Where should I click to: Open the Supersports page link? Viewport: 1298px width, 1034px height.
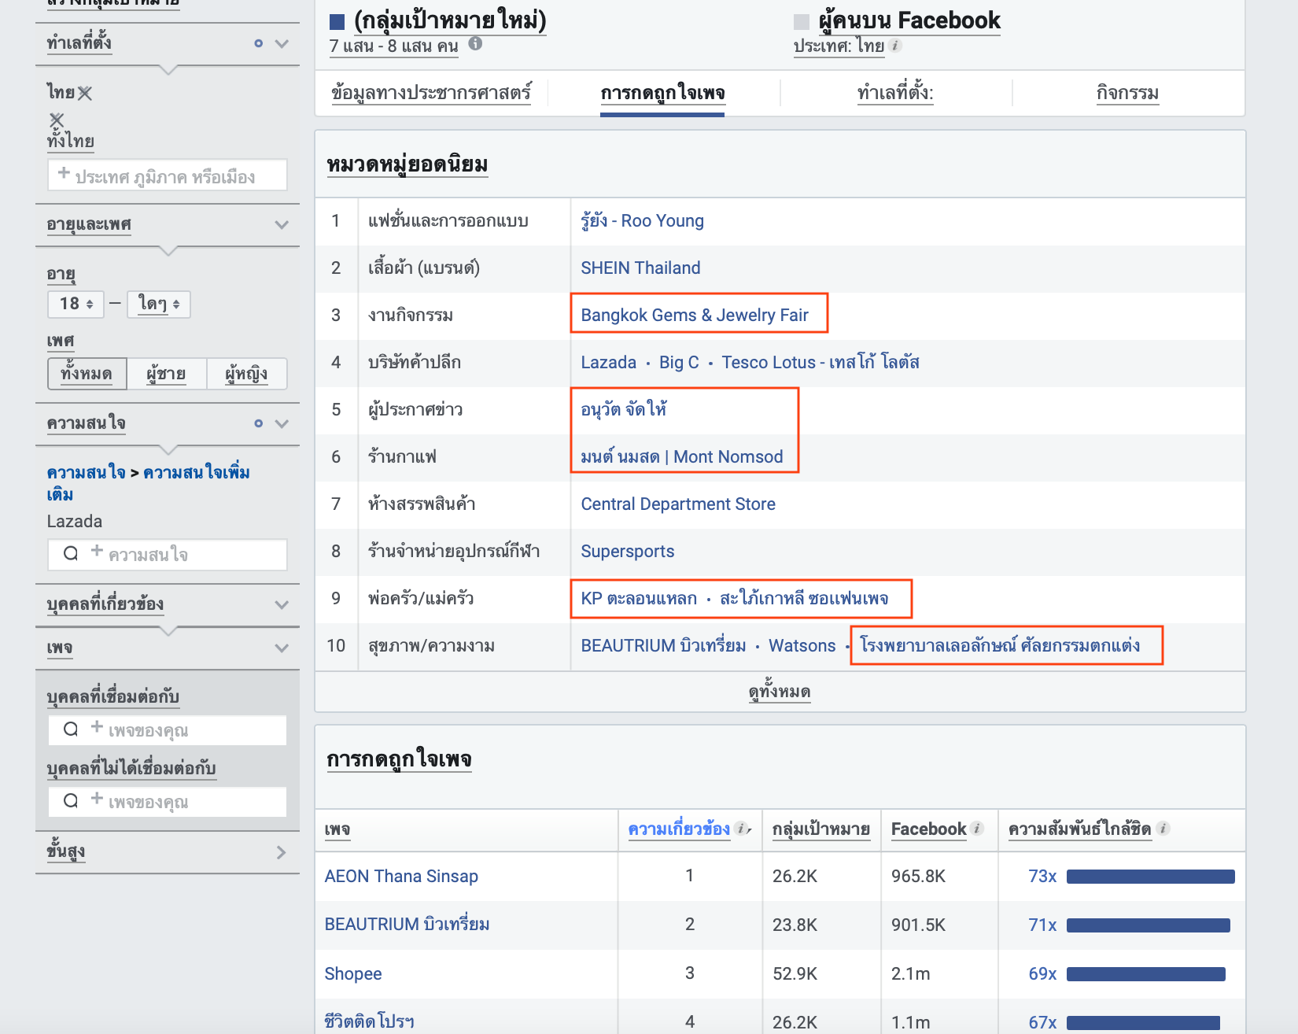pos(628,552)
